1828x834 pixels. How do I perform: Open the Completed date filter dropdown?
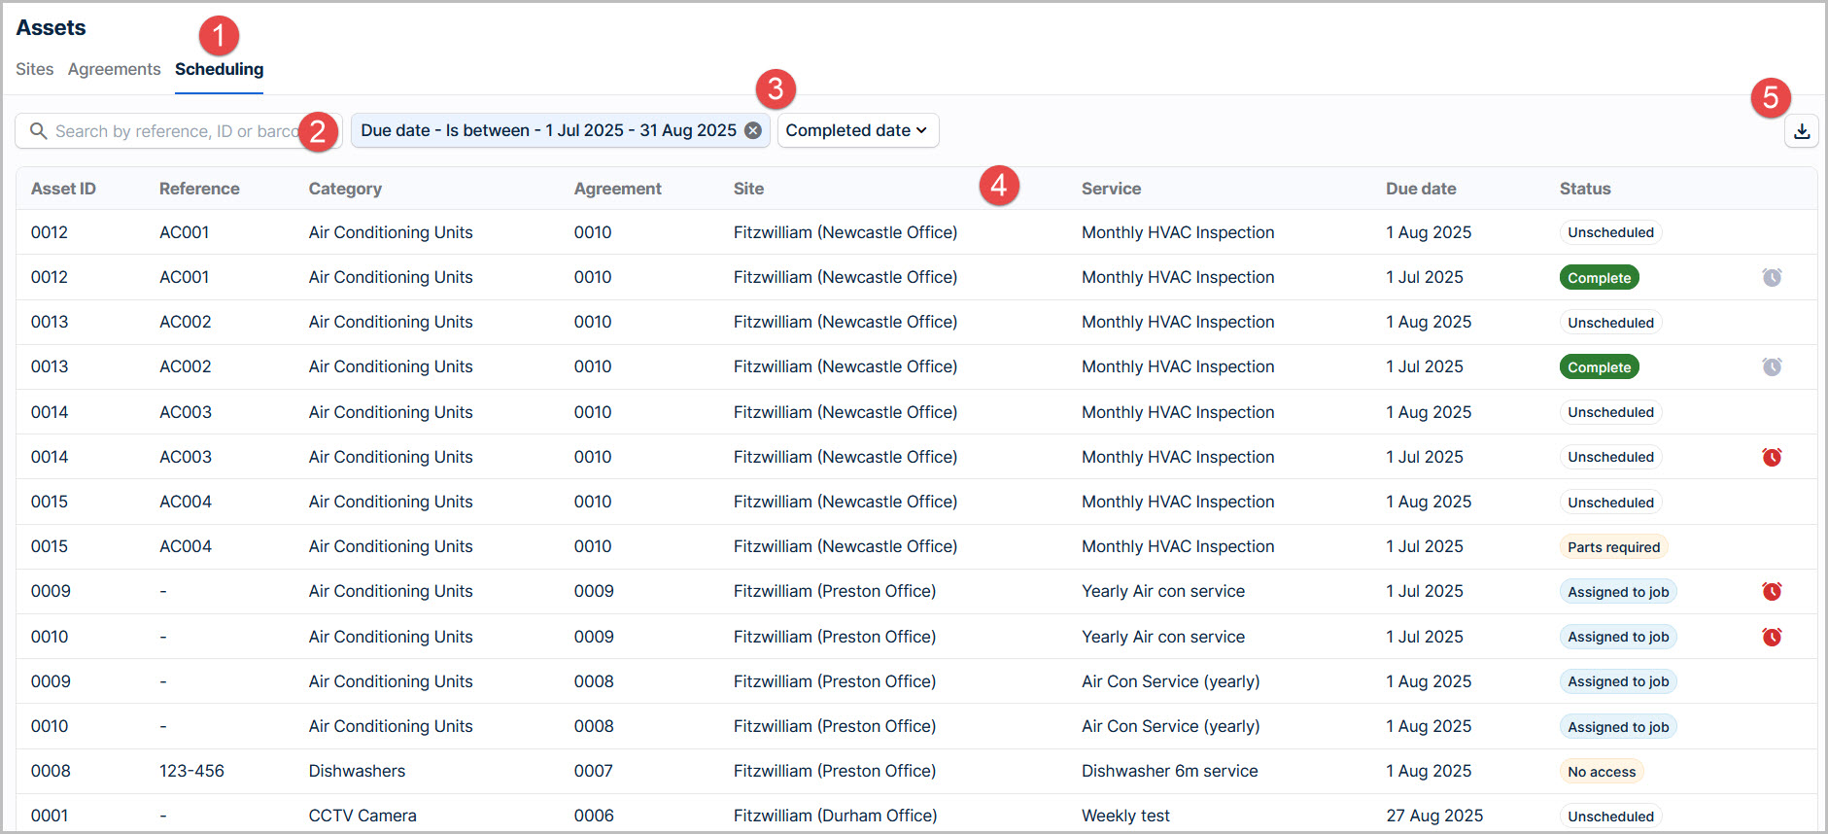point(857,130)
